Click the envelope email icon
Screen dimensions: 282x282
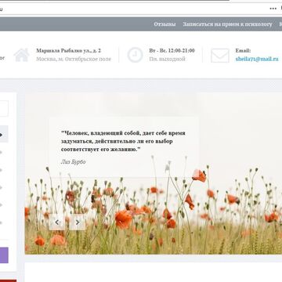[x=220, y=56]
